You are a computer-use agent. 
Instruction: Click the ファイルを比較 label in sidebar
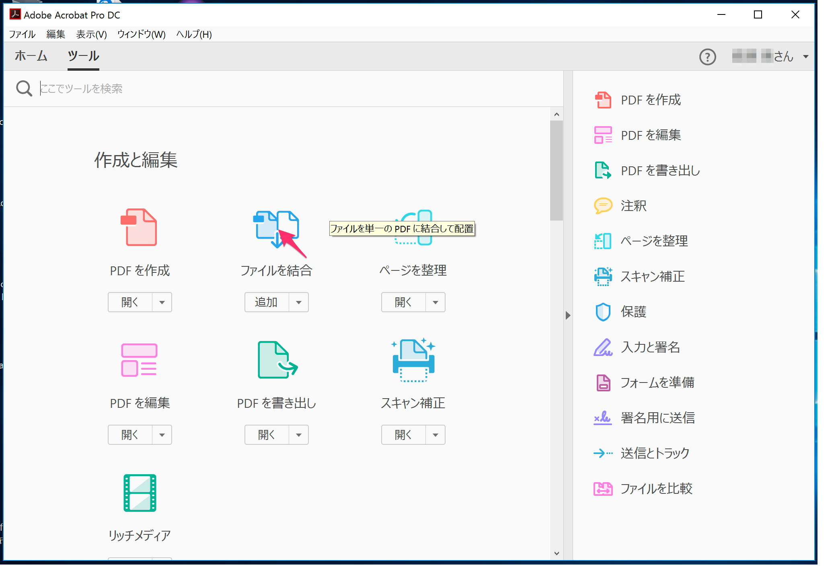click(x=656, y=489)
